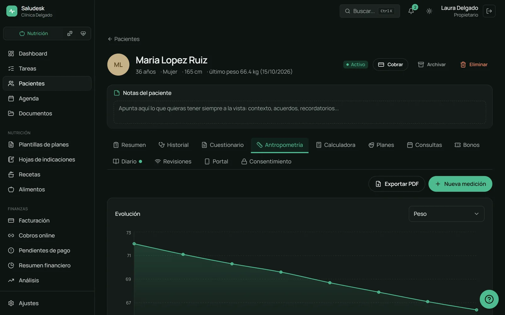Select the Nutrición specialty

coord(33,33)
